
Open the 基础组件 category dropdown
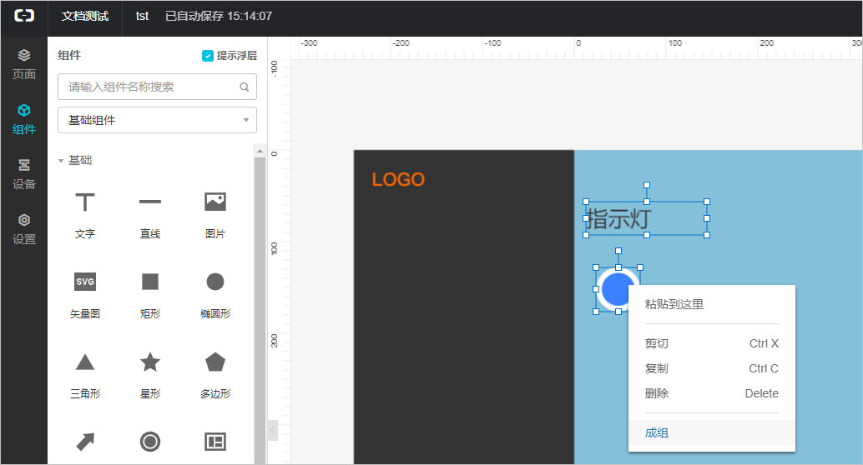coord(157,120)
